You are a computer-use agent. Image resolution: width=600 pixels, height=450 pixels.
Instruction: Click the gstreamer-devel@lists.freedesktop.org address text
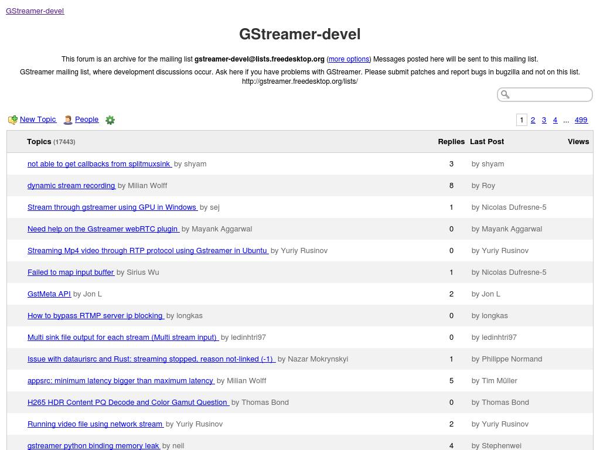[x=260, y=59]
